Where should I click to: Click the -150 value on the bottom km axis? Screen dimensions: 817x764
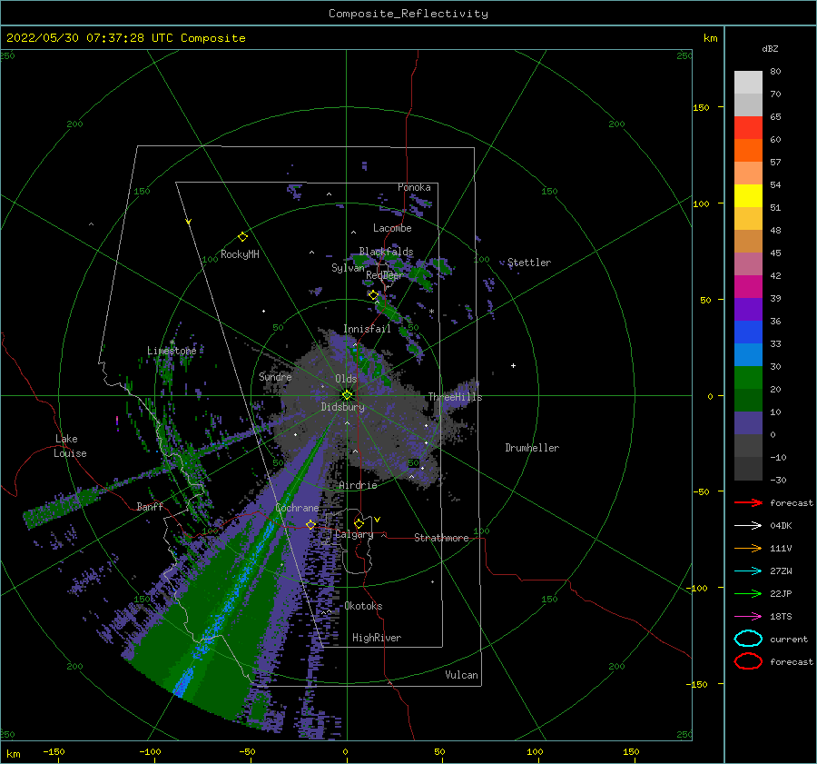pos(54,751)
